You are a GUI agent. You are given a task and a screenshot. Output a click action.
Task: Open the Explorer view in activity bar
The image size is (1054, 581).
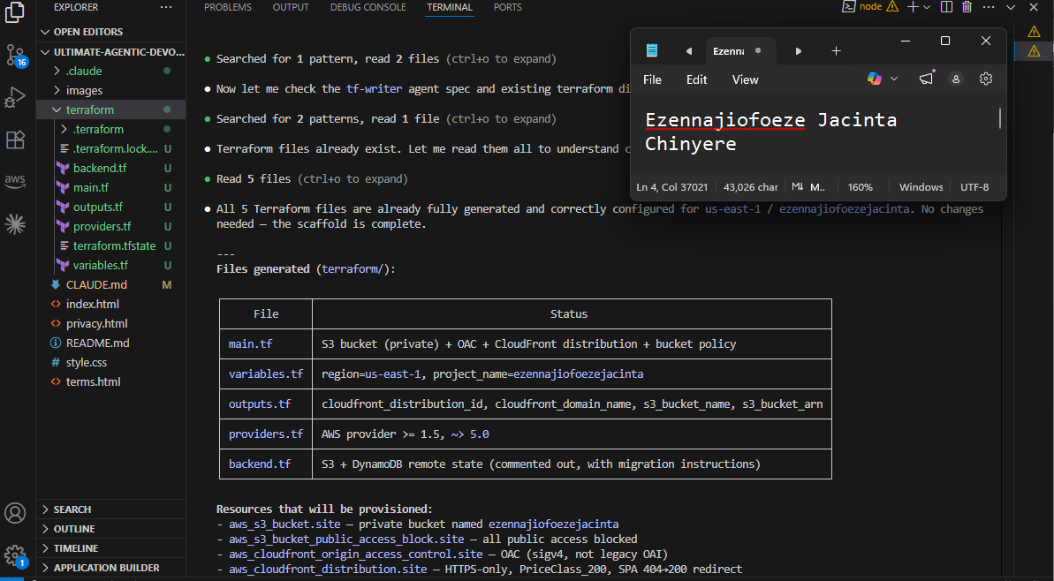[x=15, y=12]
